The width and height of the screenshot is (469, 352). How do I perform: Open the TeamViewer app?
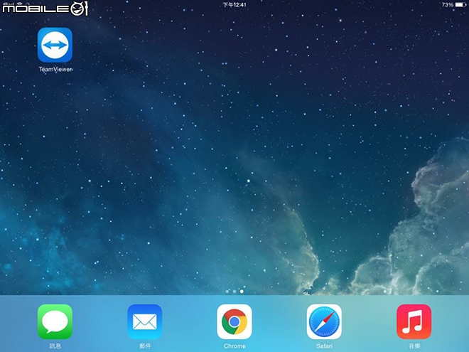55,45
